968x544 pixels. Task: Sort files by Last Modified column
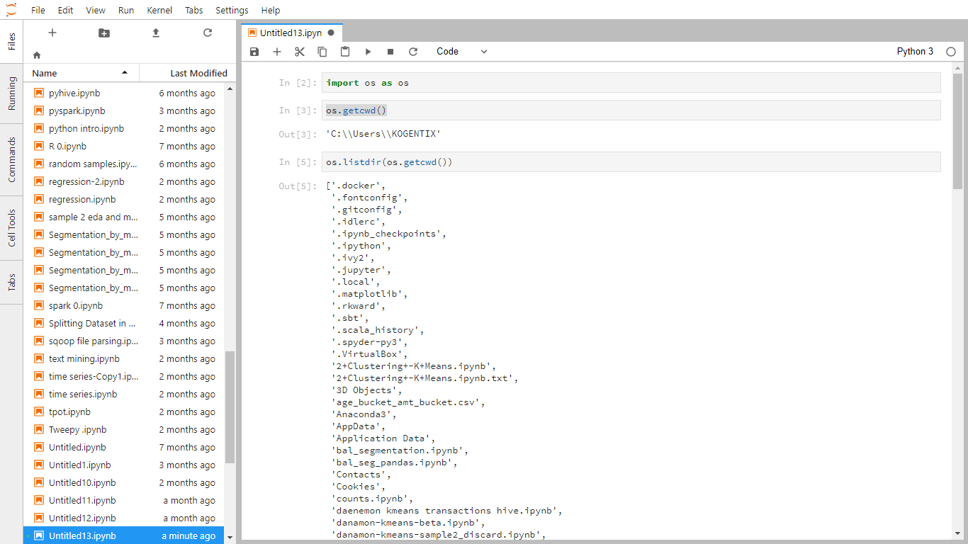click(198, 73)
